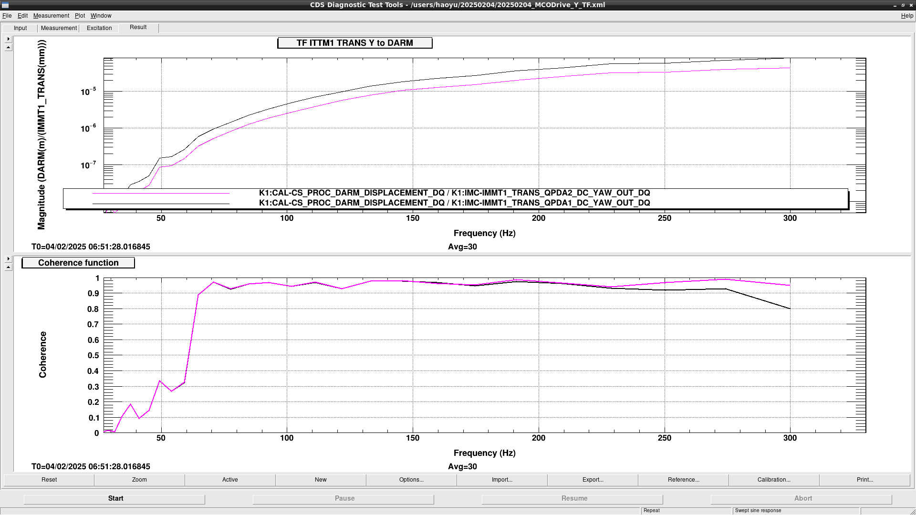Click the Resume button
Image resolution: width=916 pixels, height=515 pixels.
572,499
